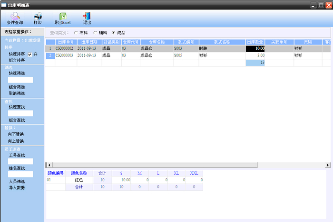Click the 快速查找 input field
Screen dimensions: 333x222
(20, 113)
